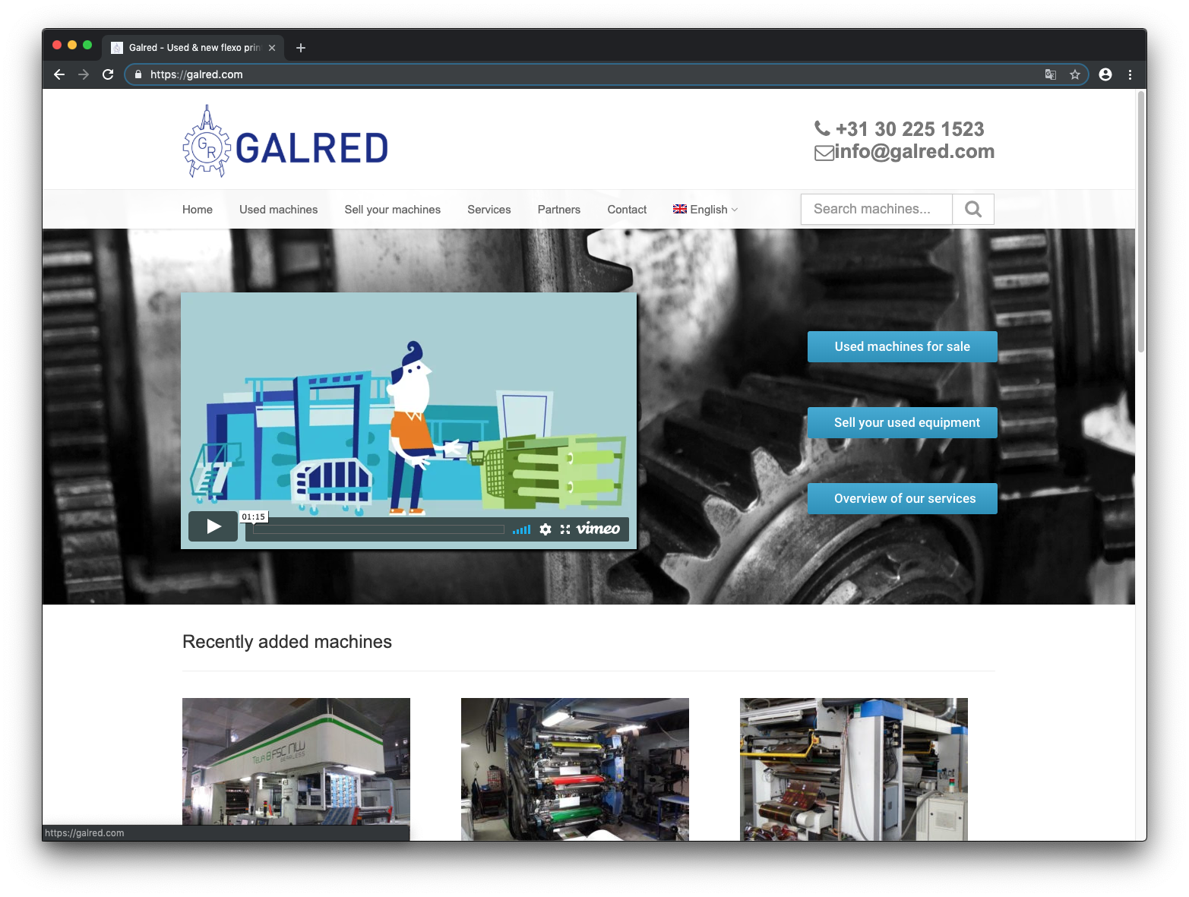1189x897 pixels.
Task: Bookmark page with star icon
Action: pos(1074,74)
